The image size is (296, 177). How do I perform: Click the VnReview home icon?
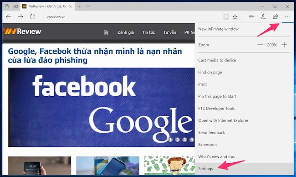point(106,32)
